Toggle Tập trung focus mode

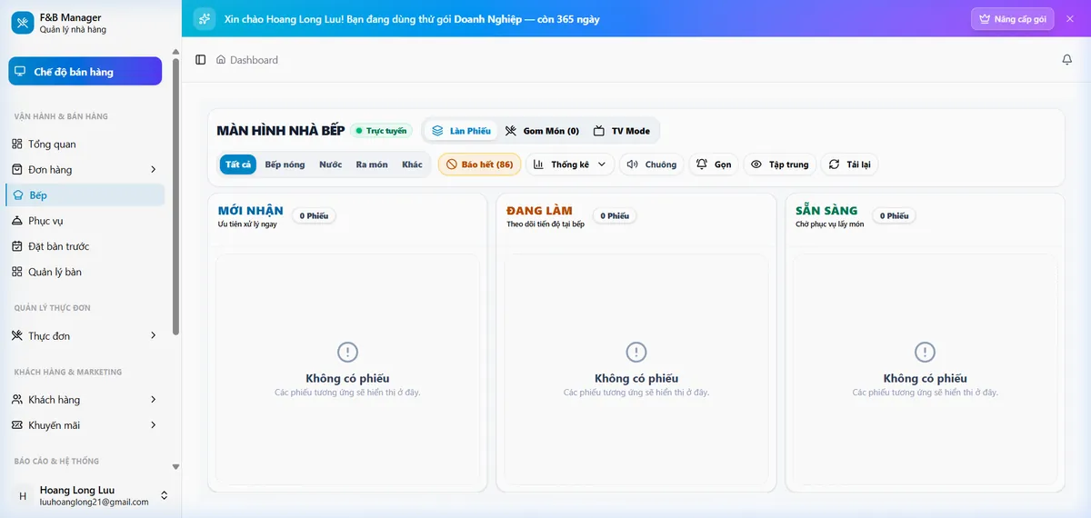point(780,164)
